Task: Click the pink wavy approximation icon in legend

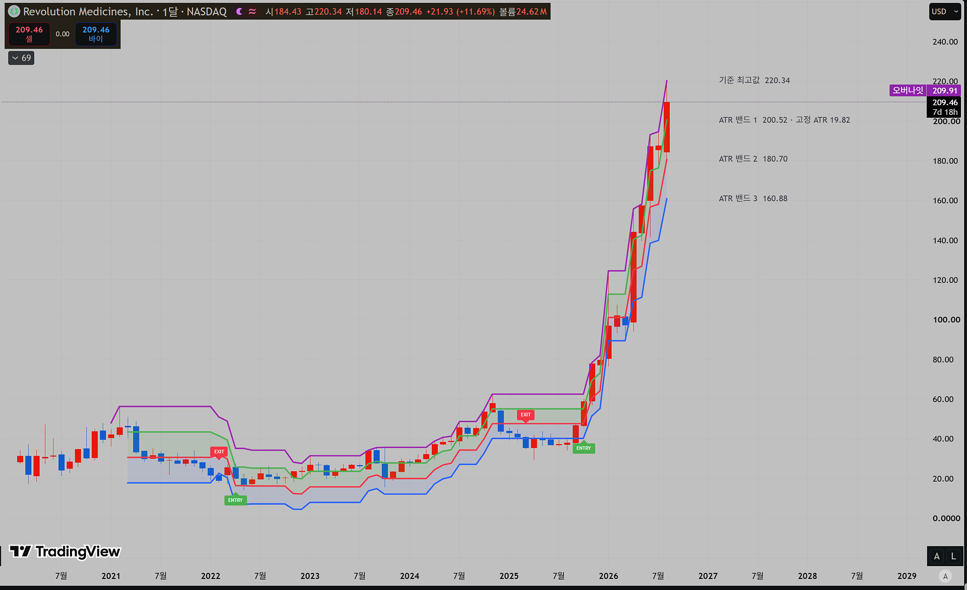Action: click(252, 12)
